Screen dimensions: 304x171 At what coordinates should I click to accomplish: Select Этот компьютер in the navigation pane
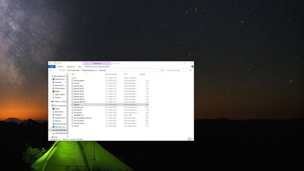(x=60, y=105)
